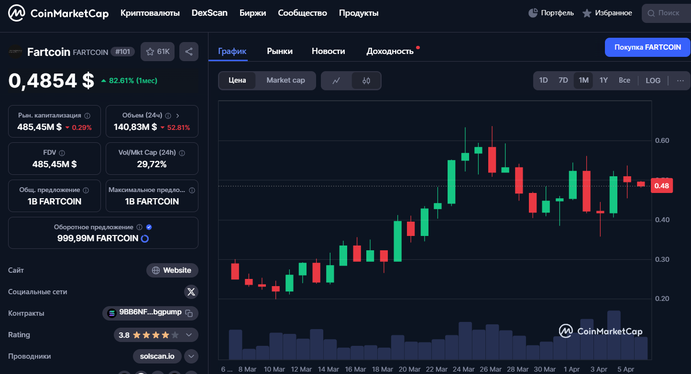This screenshot has width=691, height=374.
Task: Open chart more options ellipsis
Action: 680,80
